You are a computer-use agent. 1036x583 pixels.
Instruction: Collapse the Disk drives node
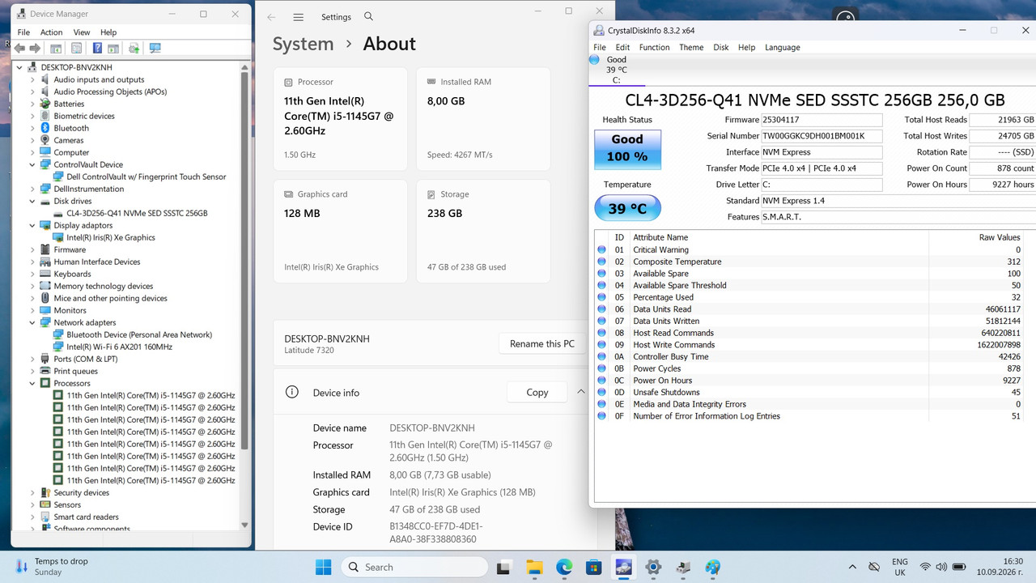33,201
